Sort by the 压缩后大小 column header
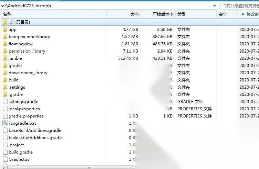Viewport: 259px width, 169px height. click(158, 14)
